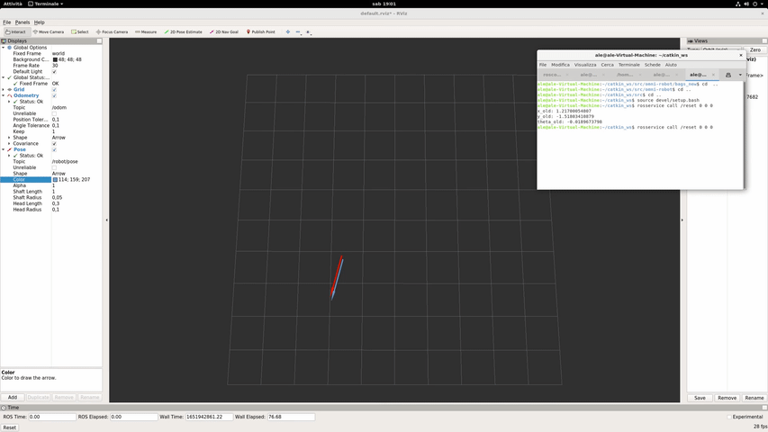The image size is (768, 432).
Task: Click the minus remove-tool icon
Action: [x=298, y=31]
